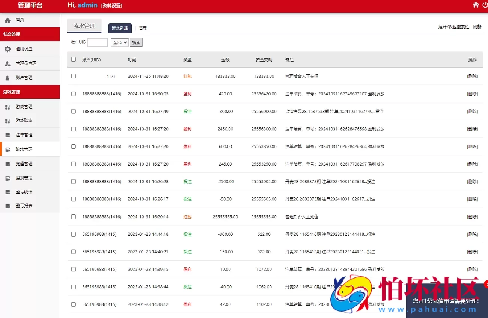
Task: Click the home icon in top bar
Action: pos(476,5)
